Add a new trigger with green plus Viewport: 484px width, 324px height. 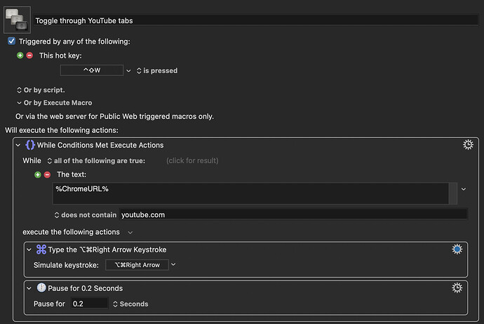[x=20, y=55]
